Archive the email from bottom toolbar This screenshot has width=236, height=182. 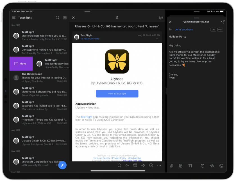click(x=135, y=165)
